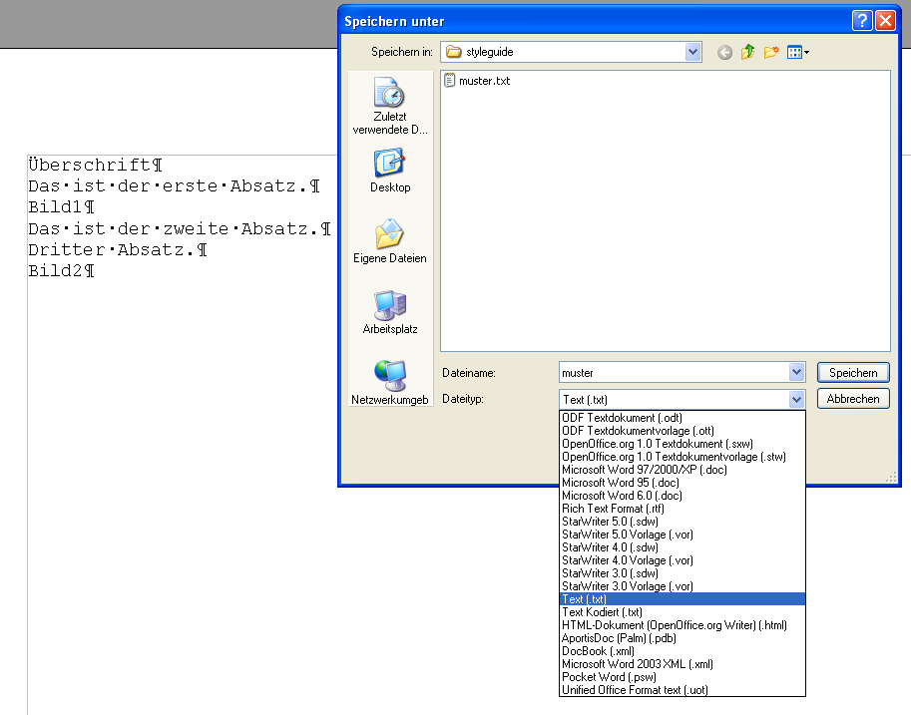Collapse the Dateityp dropdown list

tap(796, 399)
